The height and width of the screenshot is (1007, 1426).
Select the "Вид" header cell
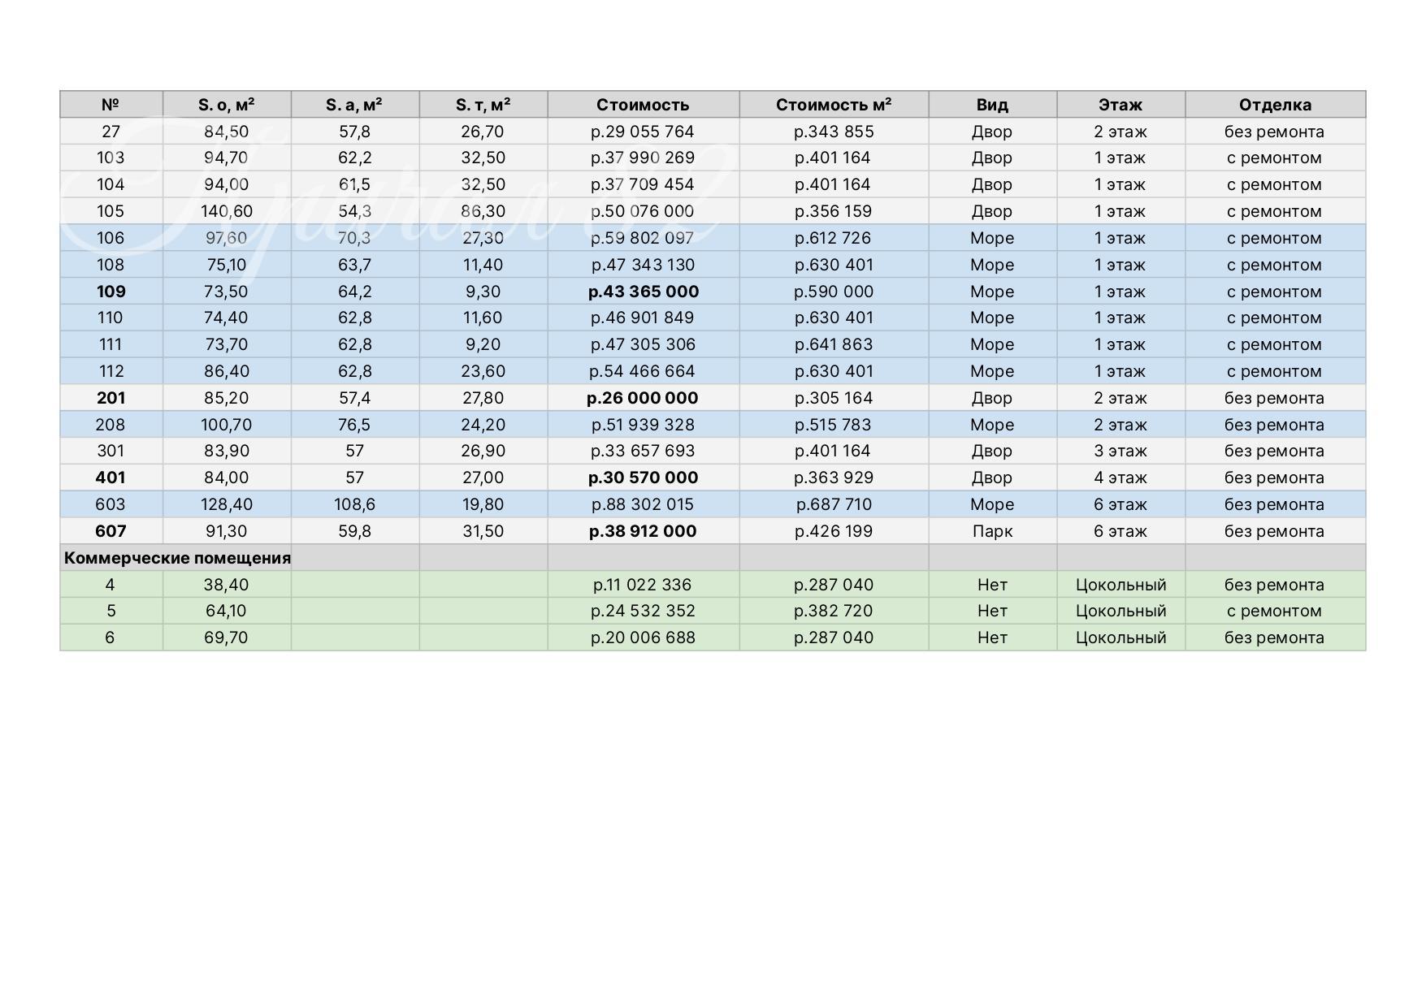[992, 105]
